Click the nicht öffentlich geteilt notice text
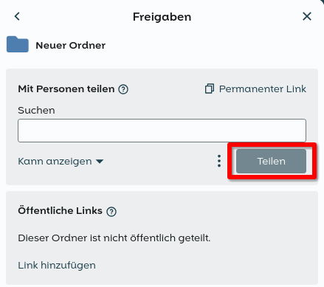This screenshot has width=324, height=287. [114, 238]
